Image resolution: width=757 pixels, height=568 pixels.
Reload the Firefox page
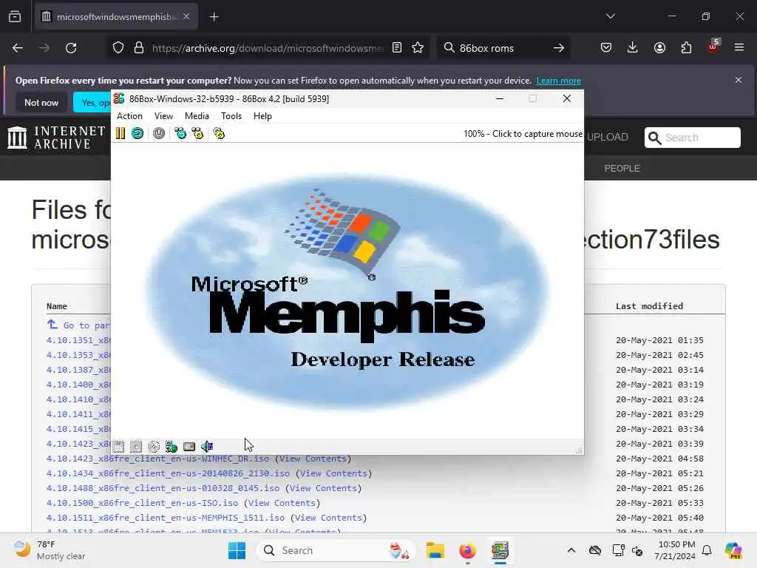[x=71, y=48]
